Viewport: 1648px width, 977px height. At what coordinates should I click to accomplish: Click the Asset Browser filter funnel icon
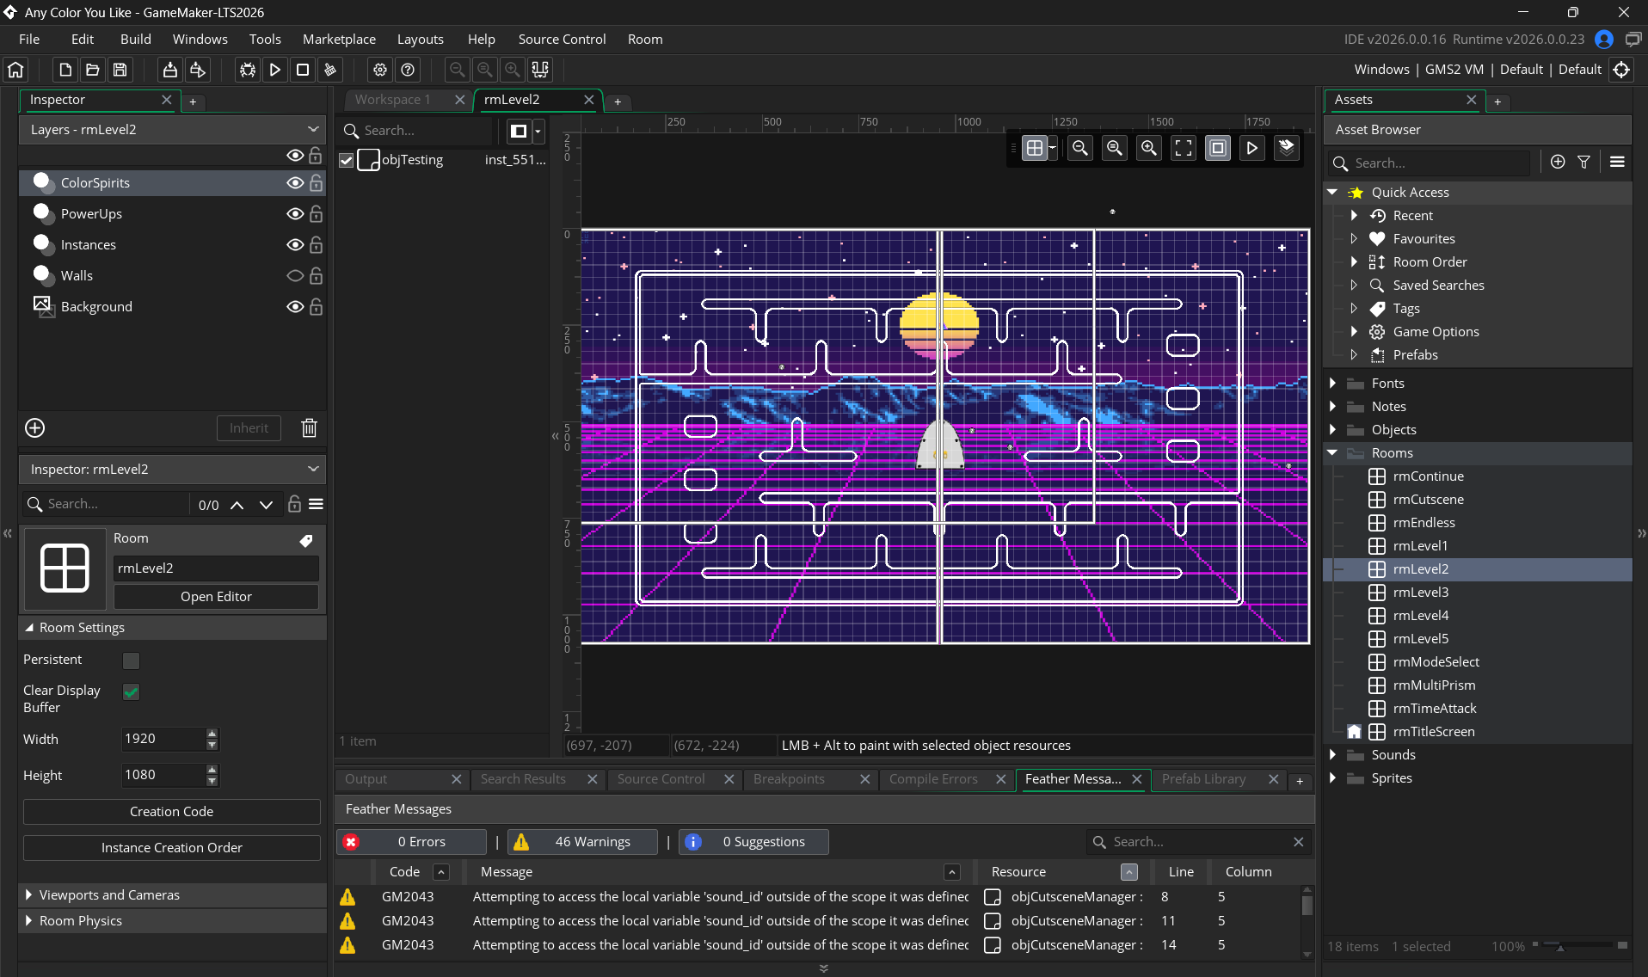1583,162
